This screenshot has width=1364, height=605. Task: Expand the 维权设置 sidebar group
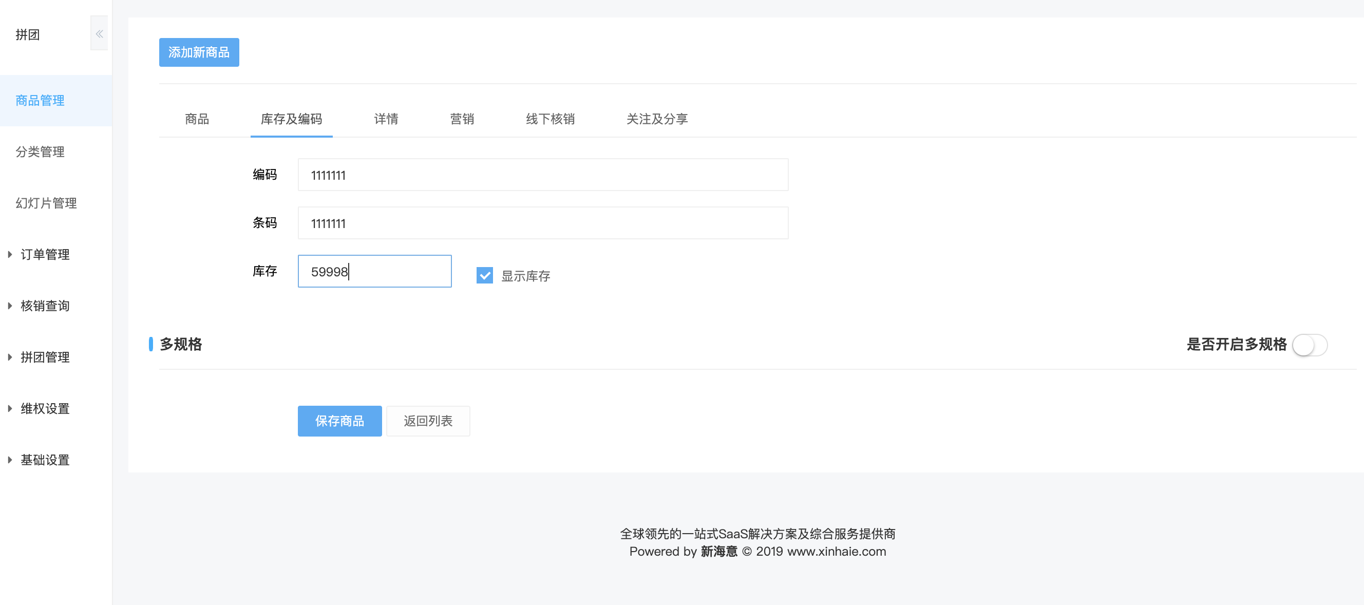click(x=45, y=409)
